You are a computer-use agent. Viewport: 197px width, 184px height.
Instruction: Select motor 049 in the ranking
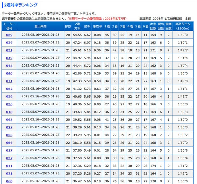click(9, 58)
